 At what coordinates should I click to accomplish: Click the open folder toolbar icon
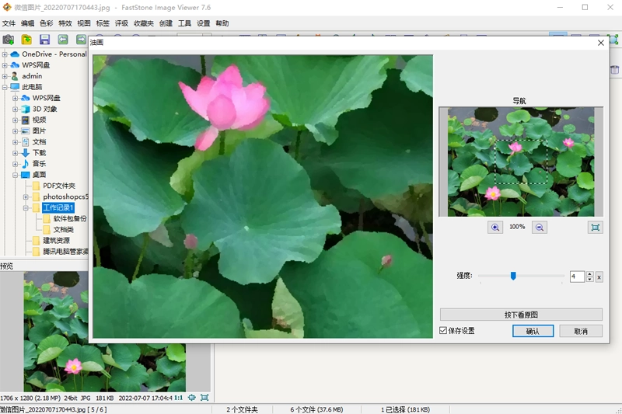[x=26, y=39]
